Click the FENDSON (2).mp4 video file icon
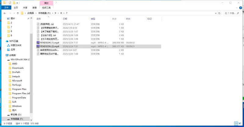The width and height of the screenshot is (244, 127). click(x=38, y=46)
